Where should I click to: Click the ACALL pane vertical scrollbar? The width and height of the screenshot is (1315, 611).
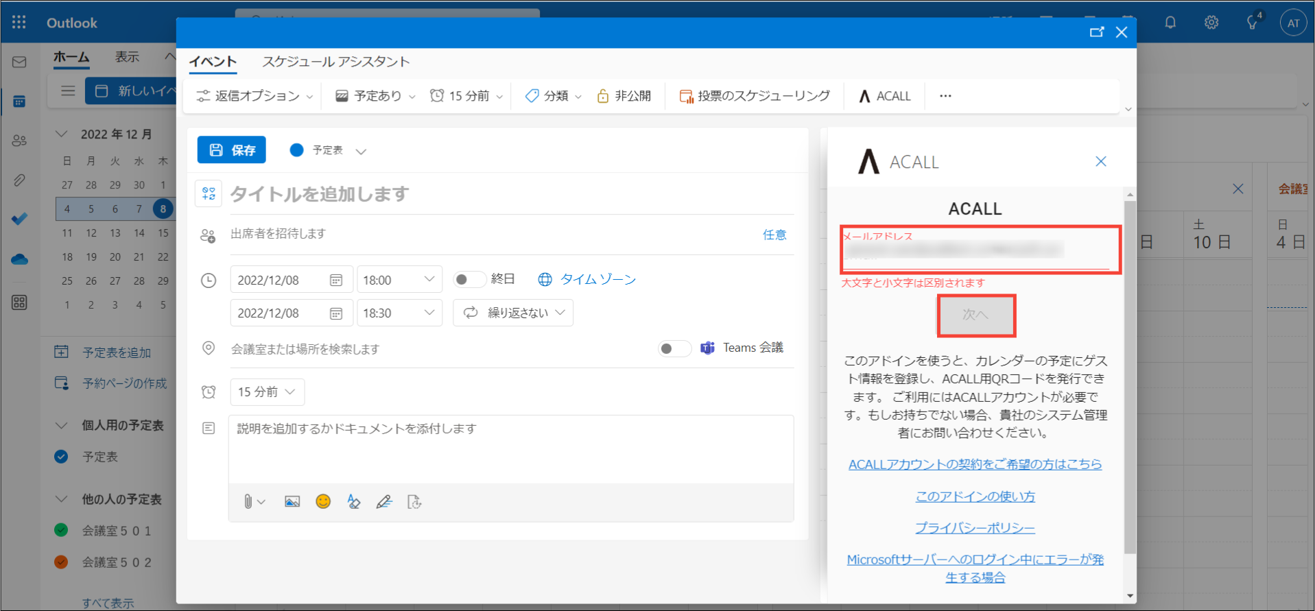click(1130, 377)
